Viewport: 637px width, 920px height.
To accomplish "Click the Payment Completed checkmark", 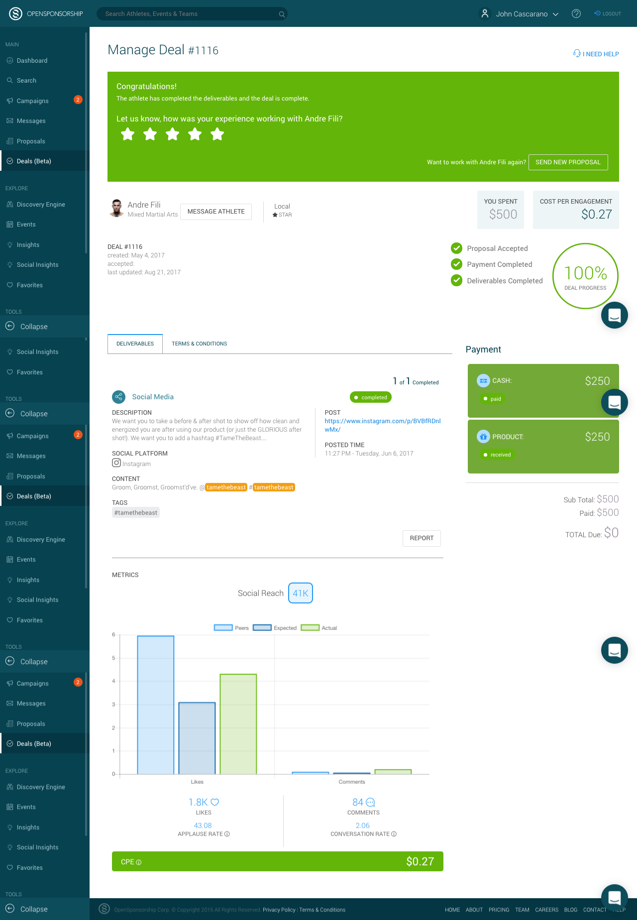I will (x=456, y=264).
